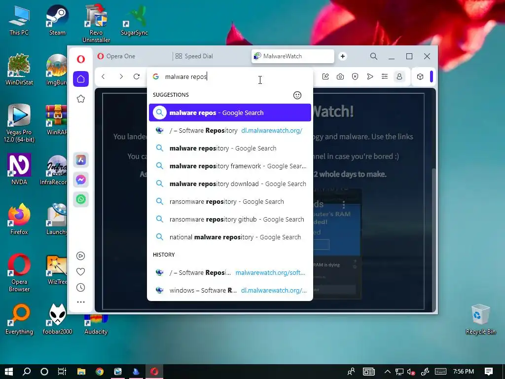
Task: Open Task View in taskbar
Action: click(62, 372)
